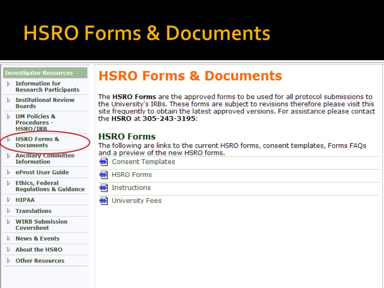
Task: Click the document icon beside Consent Templates
Action: (x=103, y=162)
